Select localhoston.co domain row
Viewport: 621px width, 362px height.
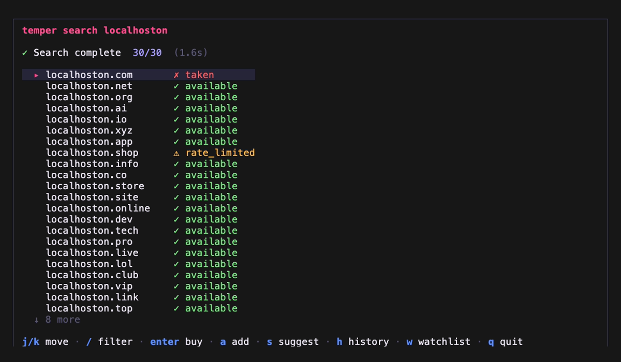(138, 175)
